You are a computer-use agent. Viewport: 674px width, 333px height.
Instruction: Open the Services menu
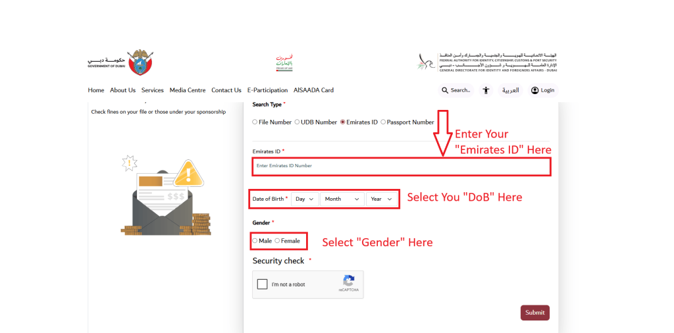coord(153,90)
